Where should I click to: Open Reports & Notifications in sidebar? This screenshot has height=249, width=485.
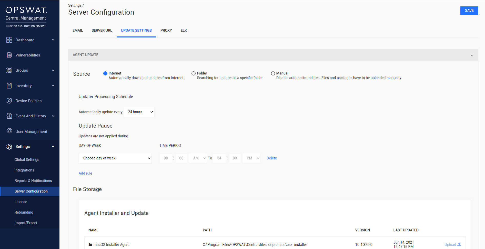coord(33,181)
